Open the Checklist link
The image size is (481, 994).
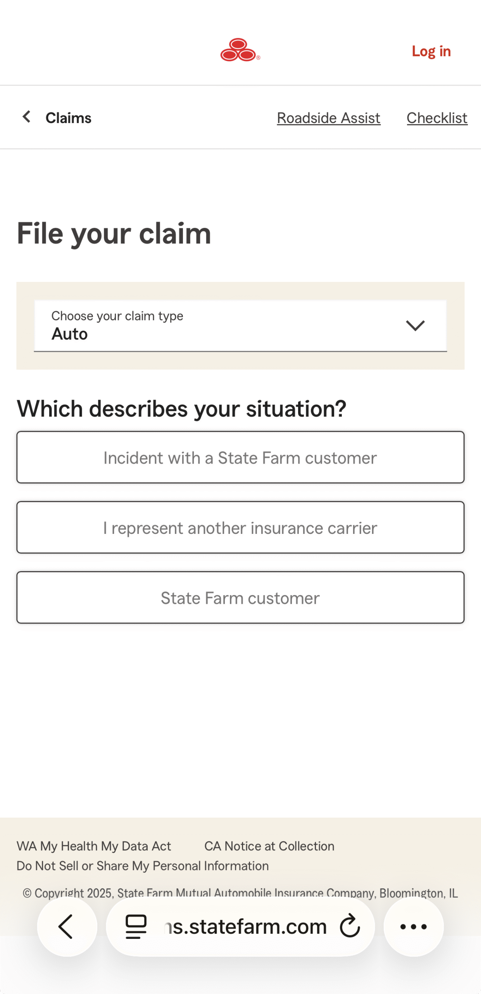pos(437,118)
